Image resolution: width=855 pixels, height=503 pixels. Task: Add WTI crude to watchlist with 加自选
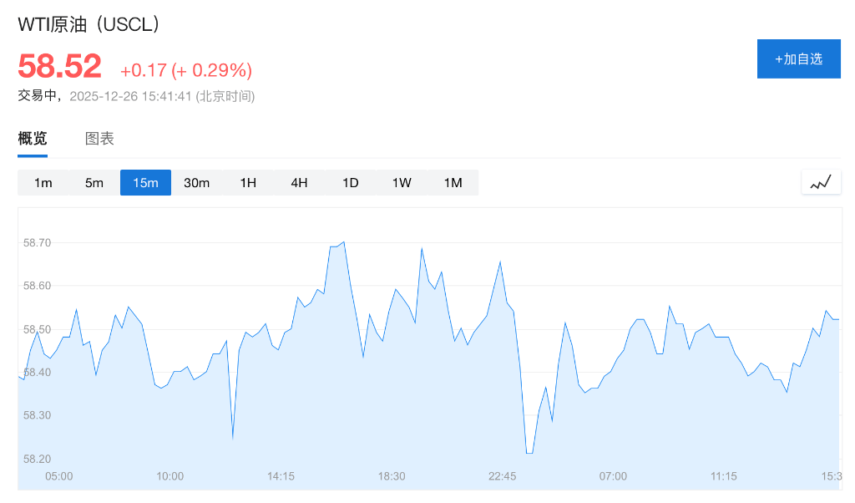coord(798,58)
